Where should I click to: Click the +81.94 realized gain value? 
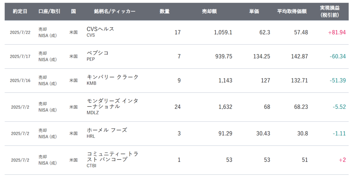pos(337,32)
